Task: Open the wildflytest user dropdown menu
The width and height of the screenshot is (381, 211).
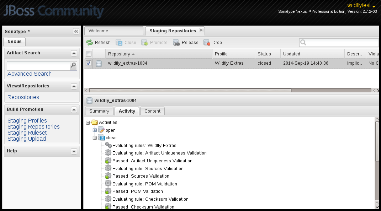Action: pyautogui.click(x=361, y=5)
